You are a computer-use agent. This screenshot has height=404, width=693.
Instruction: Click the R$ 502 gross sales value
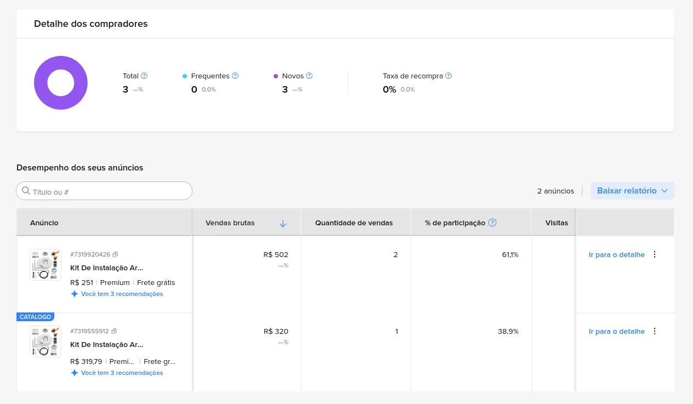[x=276, y=254]
